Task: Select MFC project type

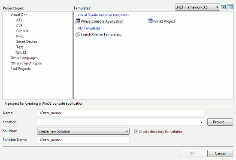Action: tap(20, 36)
